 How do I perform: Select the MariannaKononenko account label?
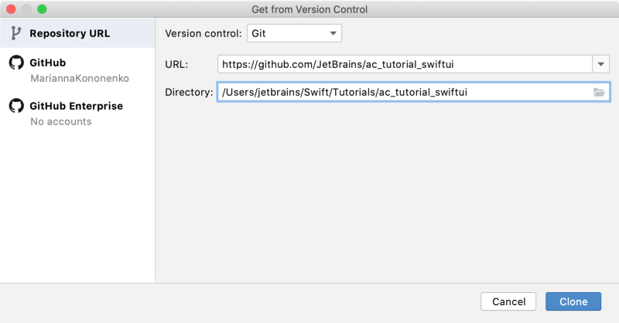[x=80, y=79]
